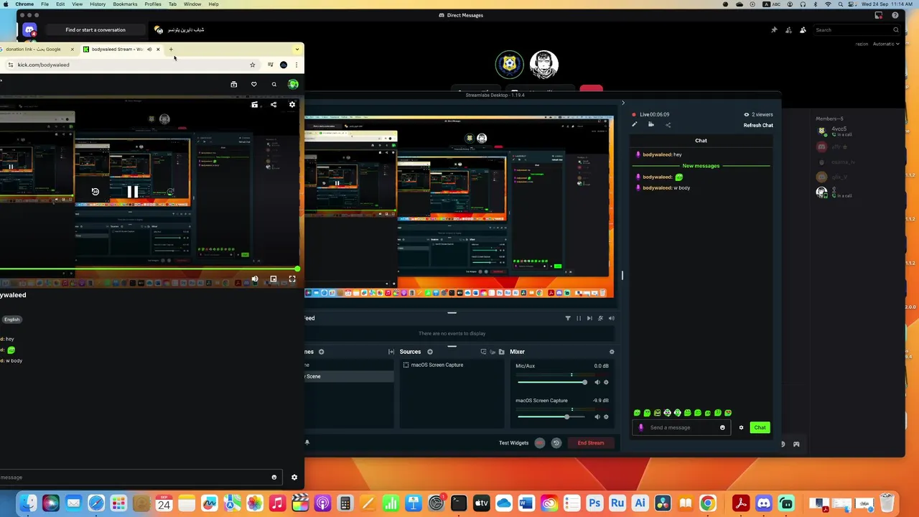Open a new Chrome tab
919x517 pixels.
click(171, 50)
